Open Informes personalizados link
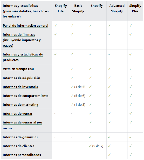The image size is (144, 160). [x=22, y=155]
